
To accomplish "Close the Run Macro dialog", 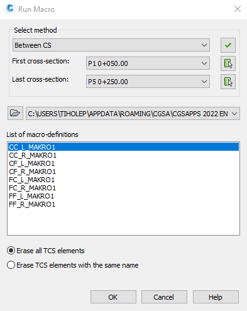I will pyautogui.click(x=238, y=9).
